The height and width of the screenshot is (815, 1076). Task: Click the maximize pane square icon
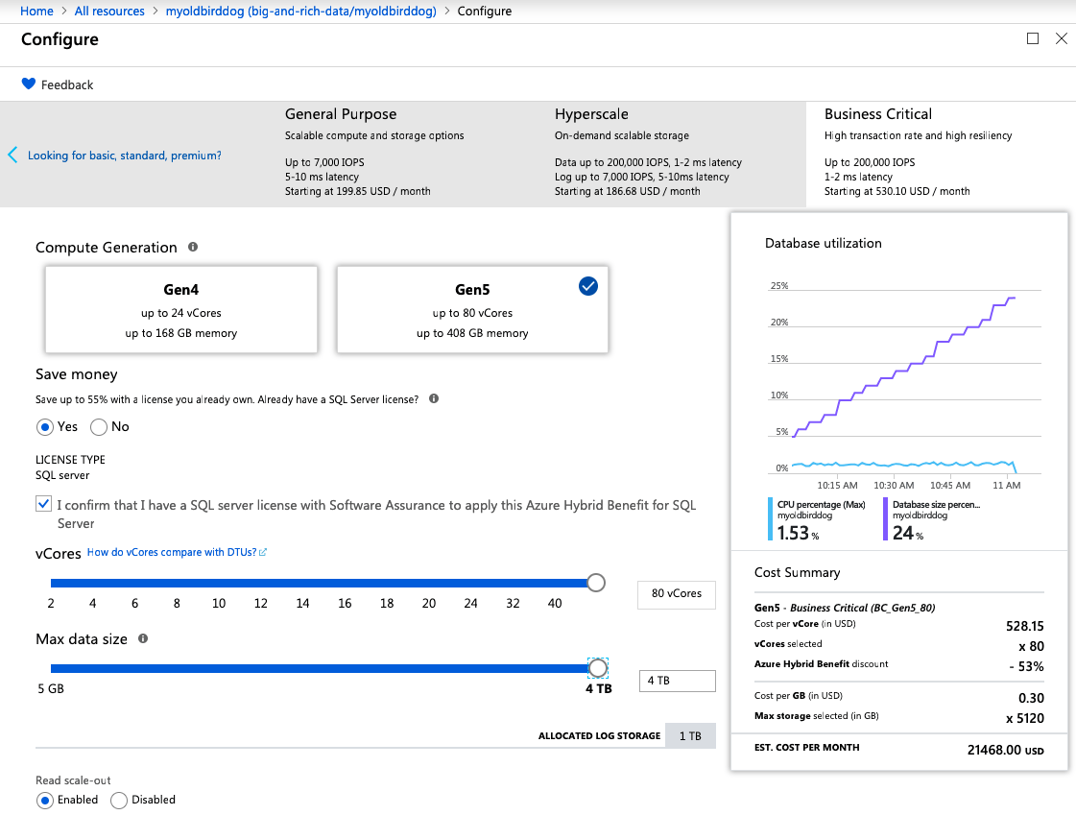[x=1032, y=38]
